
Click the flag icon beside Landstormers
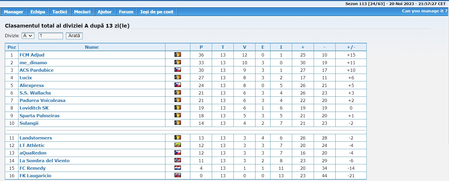178,138
